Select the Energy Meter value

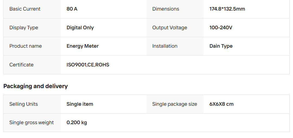tap(82, 46)
